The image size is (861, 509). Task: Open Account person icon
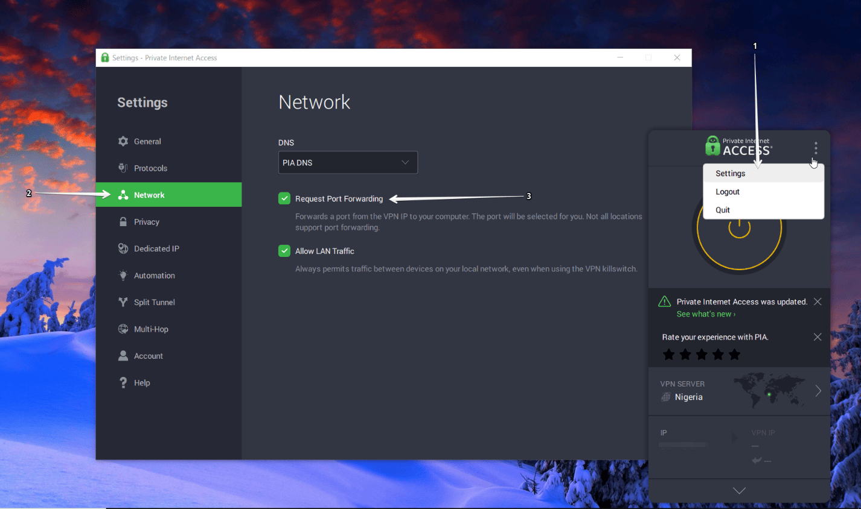[123, 356]
